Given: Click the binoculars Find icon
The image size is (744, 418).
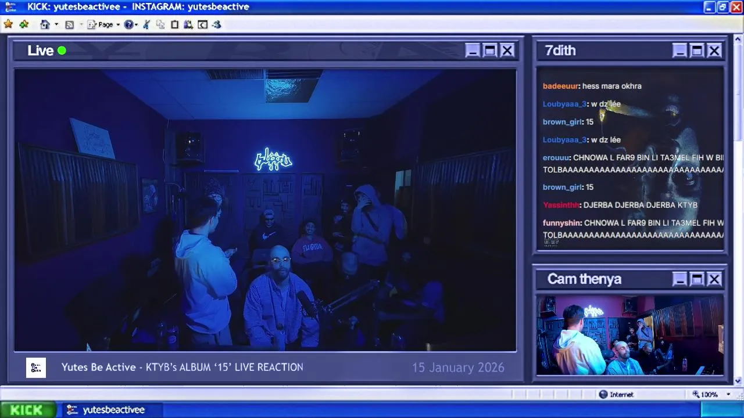Looking at the screenshot, I should pos(188,24).
